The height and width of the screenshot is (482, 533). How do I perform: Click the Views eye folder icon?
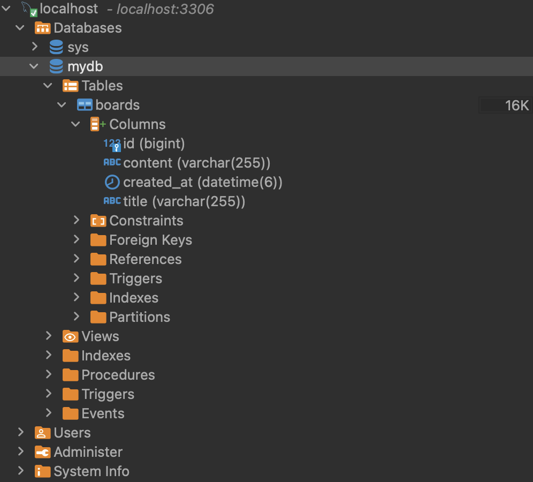pyautogui.click(x=70, y=336)
